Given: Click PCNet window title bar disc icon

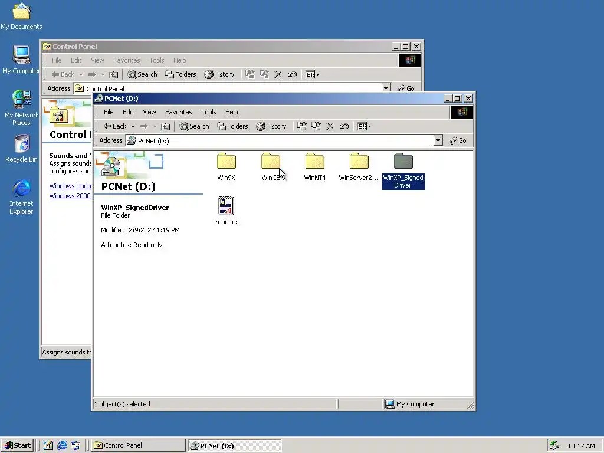Looking at the screenshot, I should (x=99, y=99).
